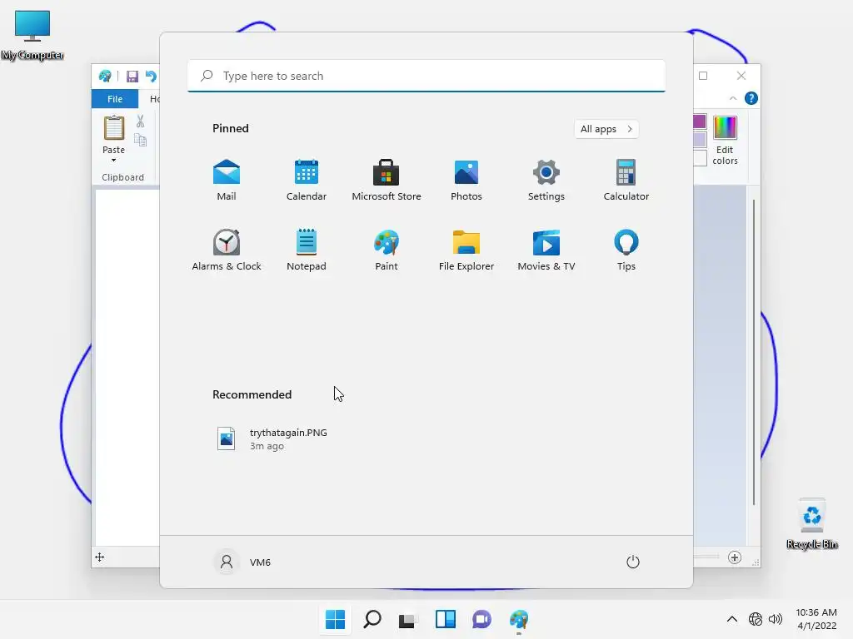Click the volume speaker icon
The image size is (853, 639).
coord(776,619)
